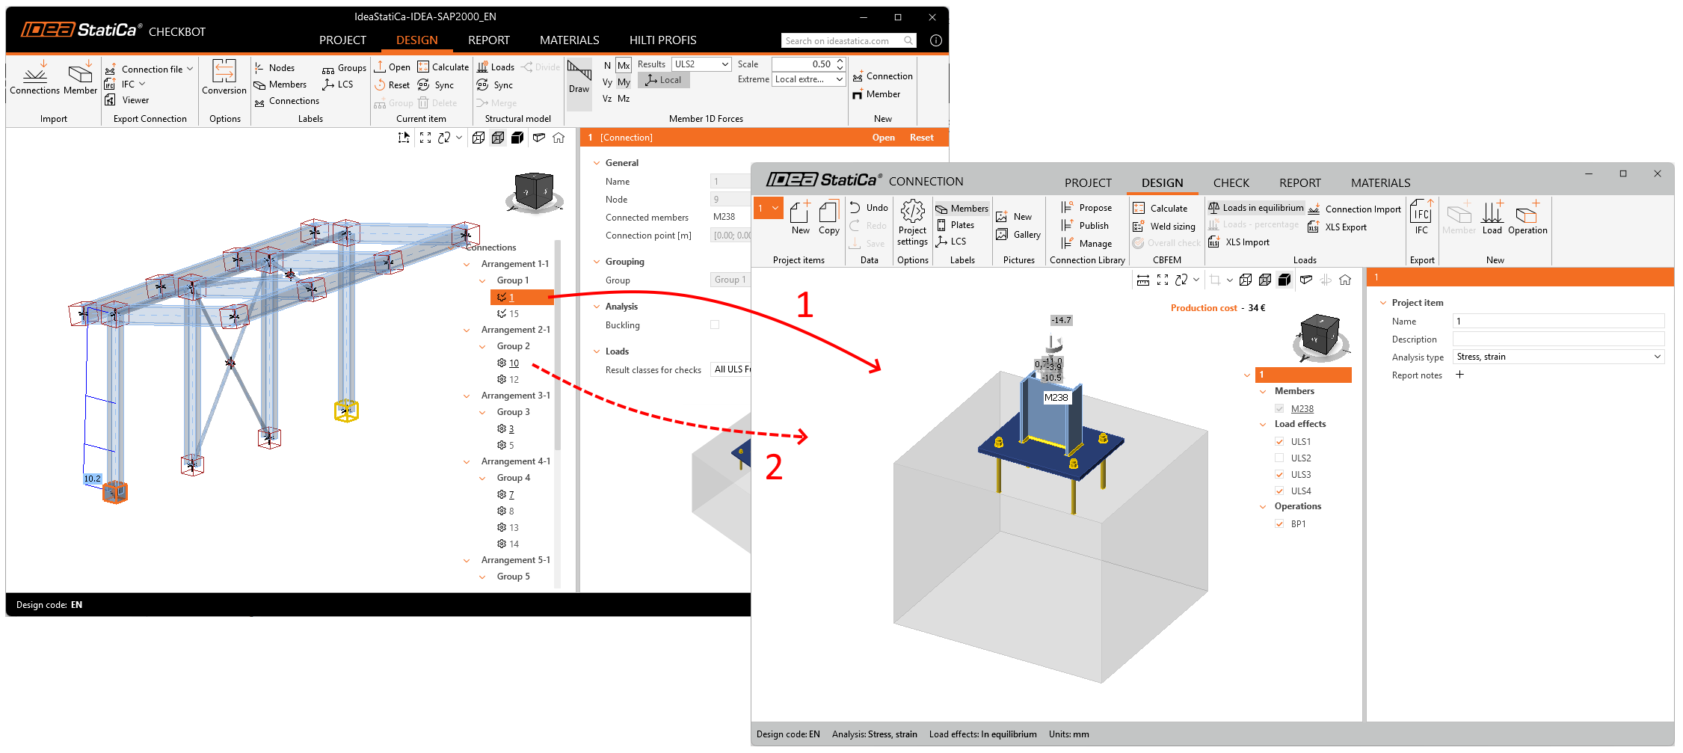Uncheck BP1 operation checkbox
The width and height of the screenshot is (1683, 753).
pyautogui.click(x=1279, y=524)
